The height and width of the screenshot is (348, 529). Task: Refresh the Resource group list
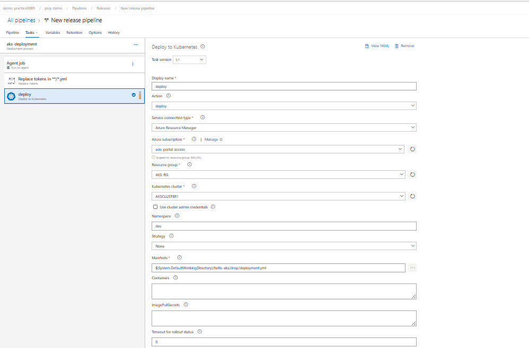pos(412,175)
